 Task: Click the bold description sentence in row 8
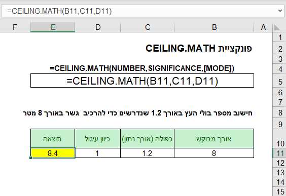pyautogui.click(x=138, y=113)
